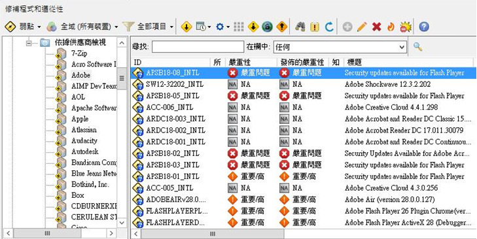Click the blue Help question mark icon
This screenshot has width=477, height=239.
(x=424, y=27)
